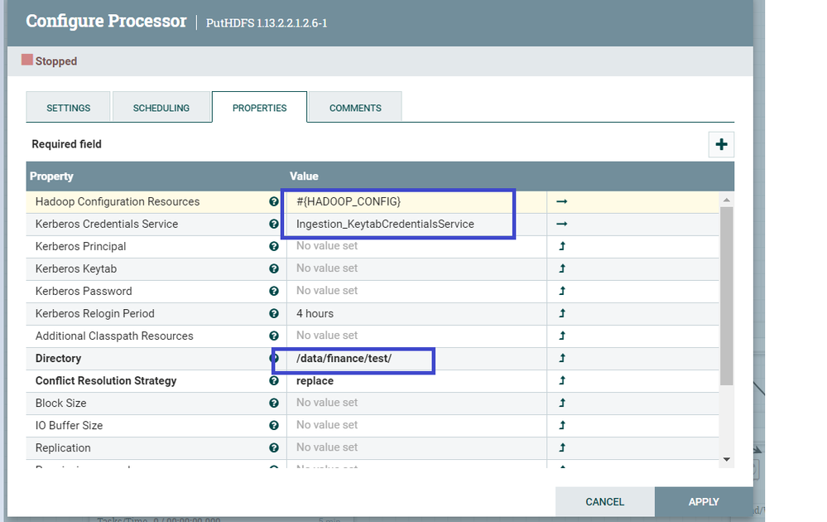This screenshot has height=522, width=827.
Task: Click help icon for Hadoop Configuration Resources
Action: (274, 201)
